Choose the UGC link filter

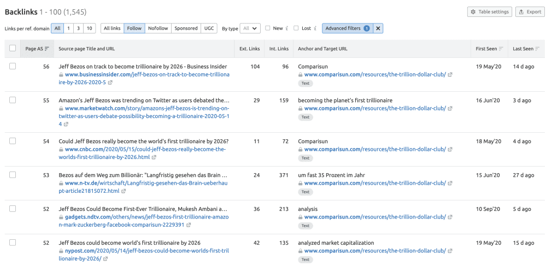pyautogui.click(x=209, y=28)
